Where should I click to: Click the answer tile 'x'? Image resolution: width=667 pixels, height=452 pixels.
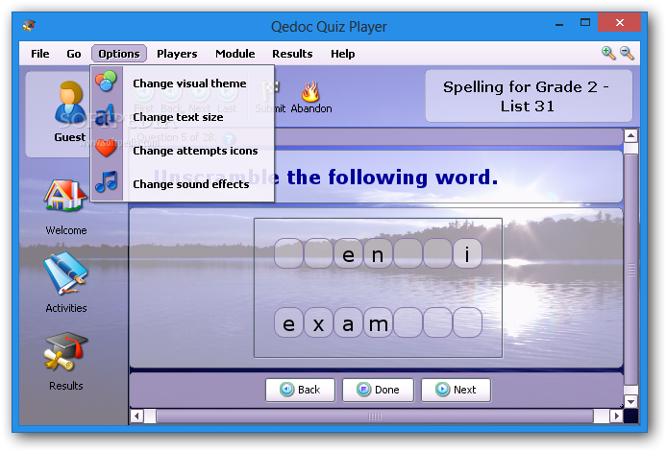(319, 322)
